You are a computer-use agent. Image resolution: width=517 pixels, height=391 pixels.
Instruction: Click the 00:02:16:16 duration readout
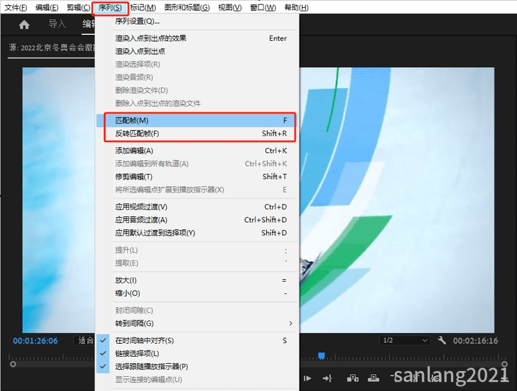476,341
